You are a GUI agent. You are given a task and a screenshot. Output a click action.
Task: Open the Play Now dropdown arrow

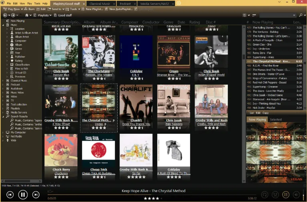(x=22, y=9)
